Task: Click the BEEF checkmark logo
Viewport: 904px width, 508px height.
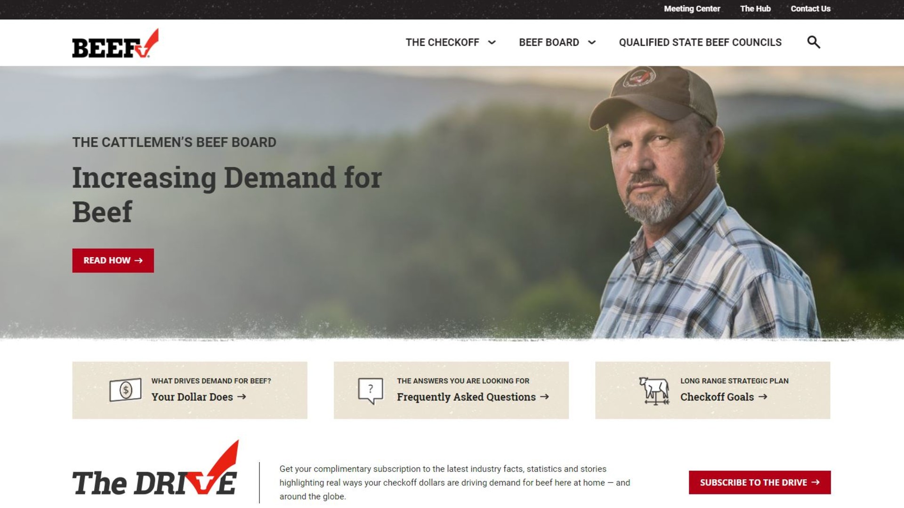Action: tap(115, 43)
